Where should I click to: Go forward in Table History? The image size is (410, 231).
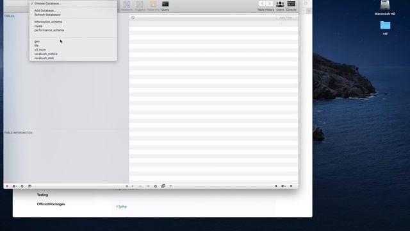269,3
